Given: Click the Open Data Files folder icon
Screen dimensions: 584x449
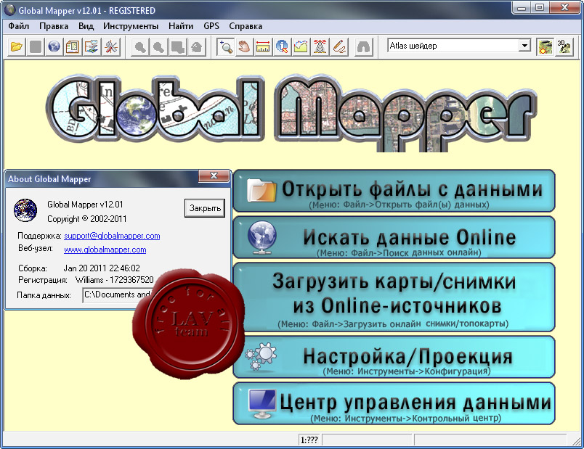Looking at the screenshot, I should click(17, 47).
